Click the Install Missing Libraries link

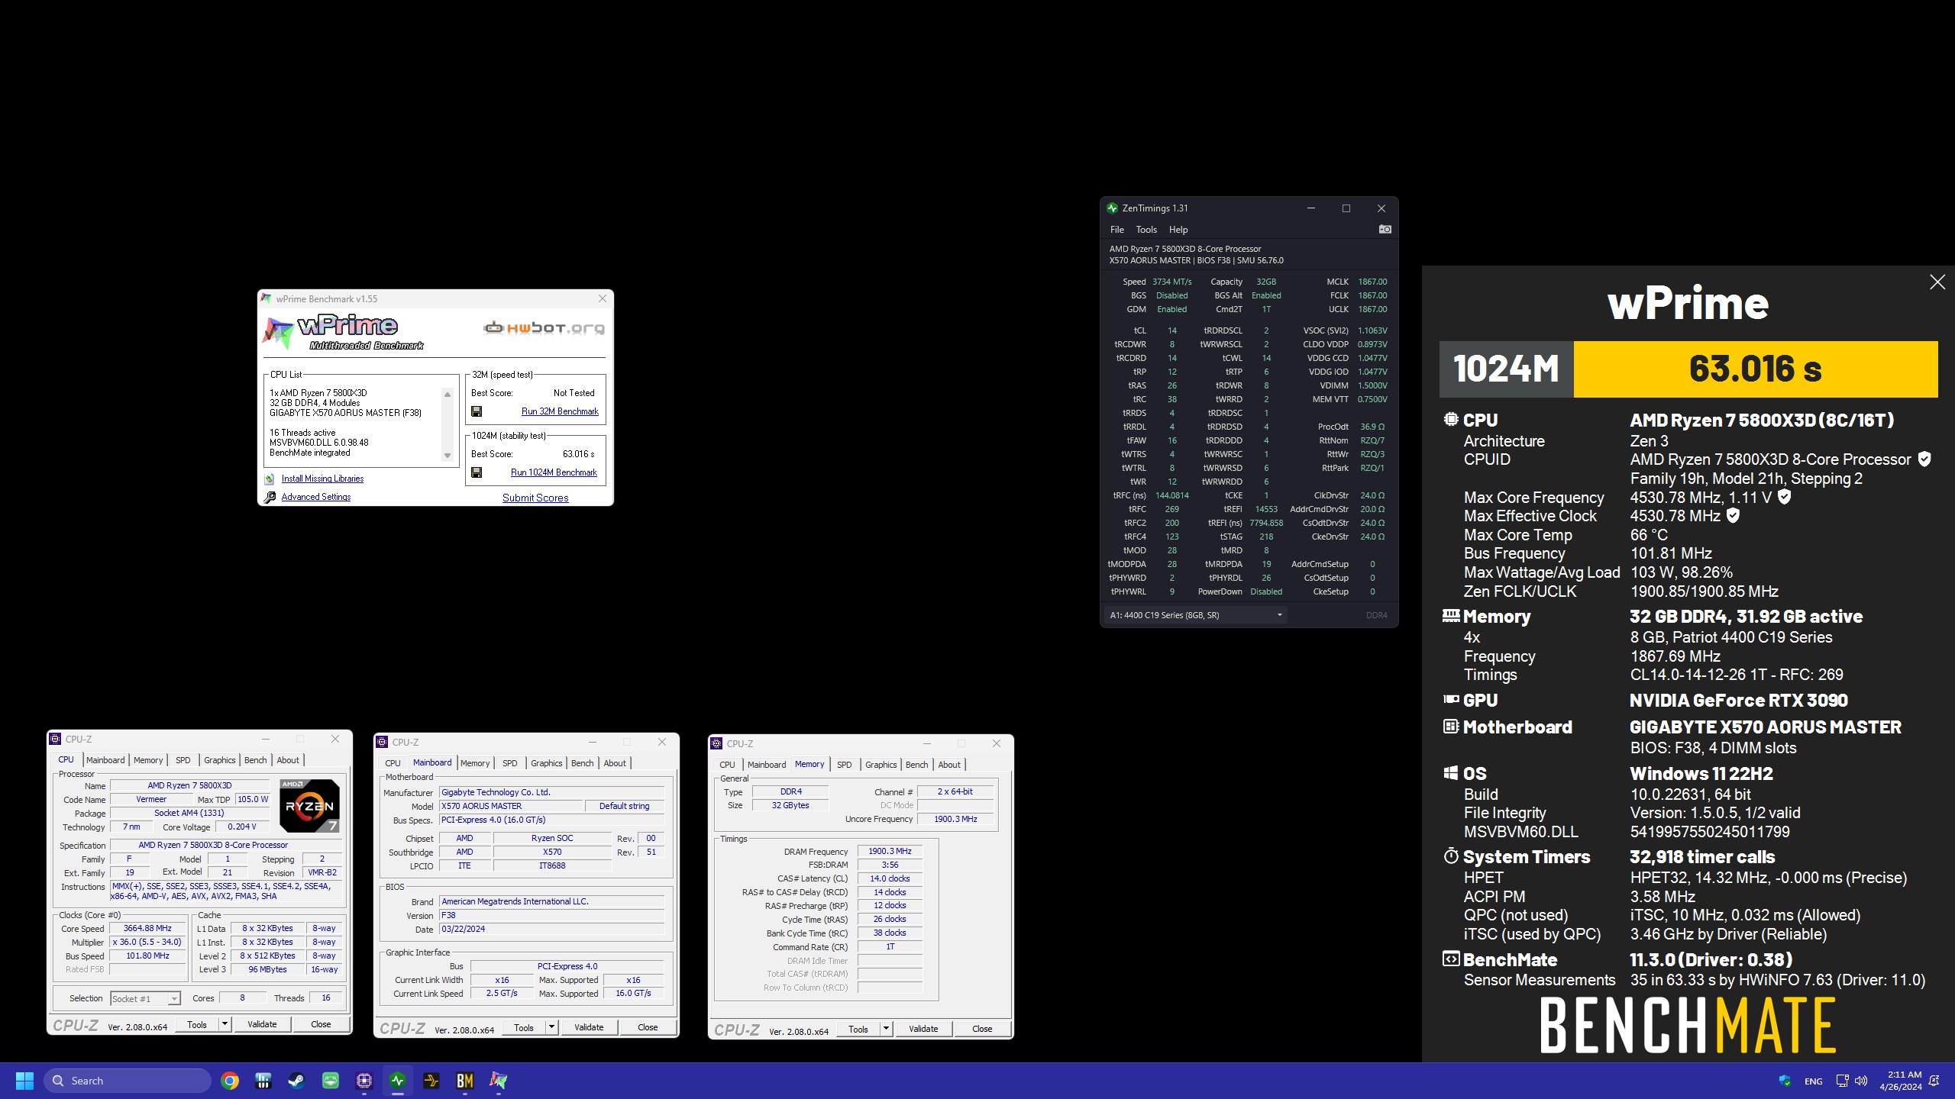coord(322,479)
